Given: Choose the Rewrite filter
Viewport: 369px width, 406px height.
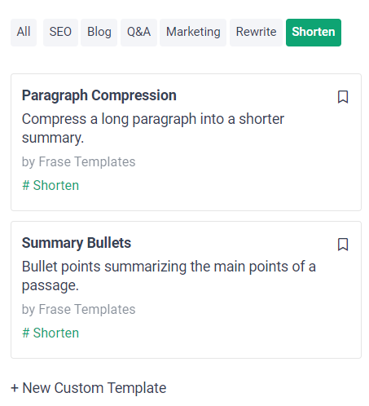Looking at the screenshot, I should [x=256, y=33].
